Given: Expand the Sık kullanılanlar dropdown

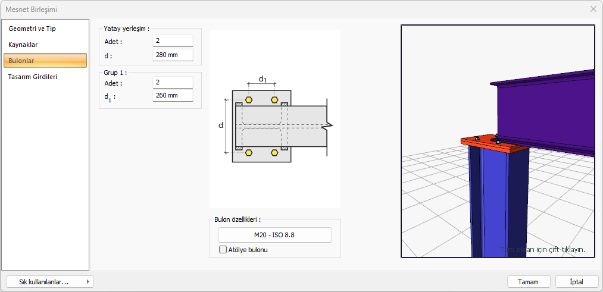Looking at the screenshot, I should [x=49, y=282].
